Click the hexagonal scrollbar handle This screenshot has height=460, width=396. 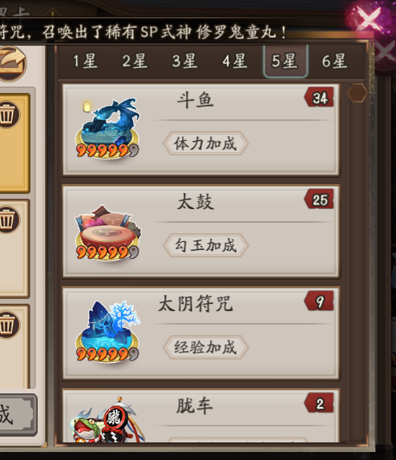point(358,93)
